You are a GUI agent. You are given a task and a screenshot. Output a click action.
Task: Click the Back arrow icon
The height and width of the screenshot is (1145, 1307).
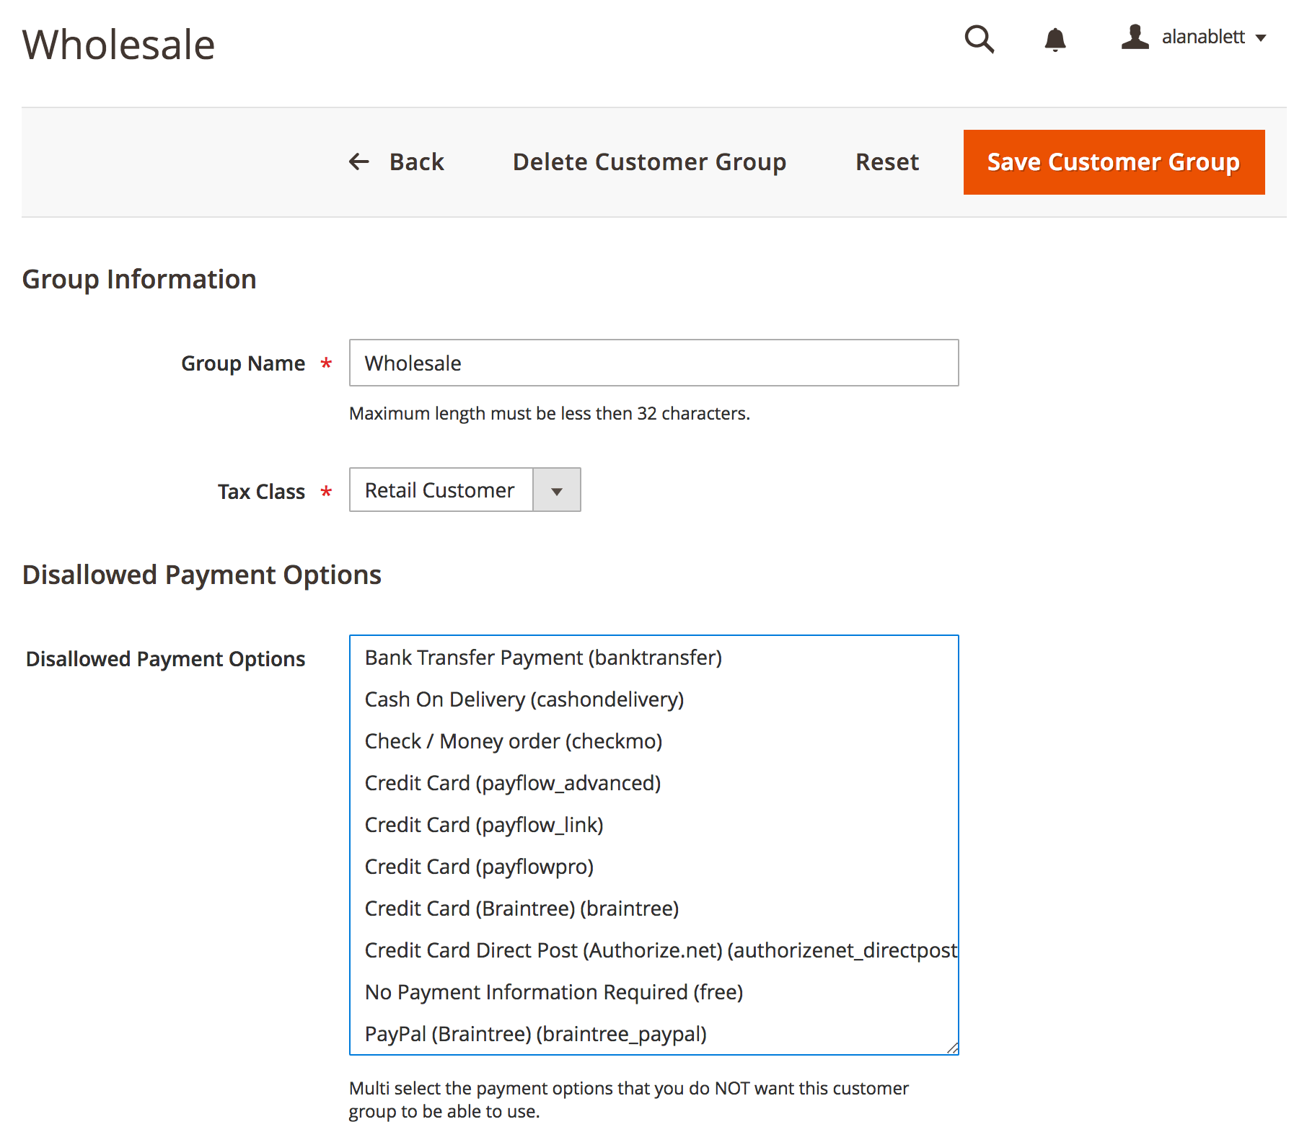coord(358,162)
